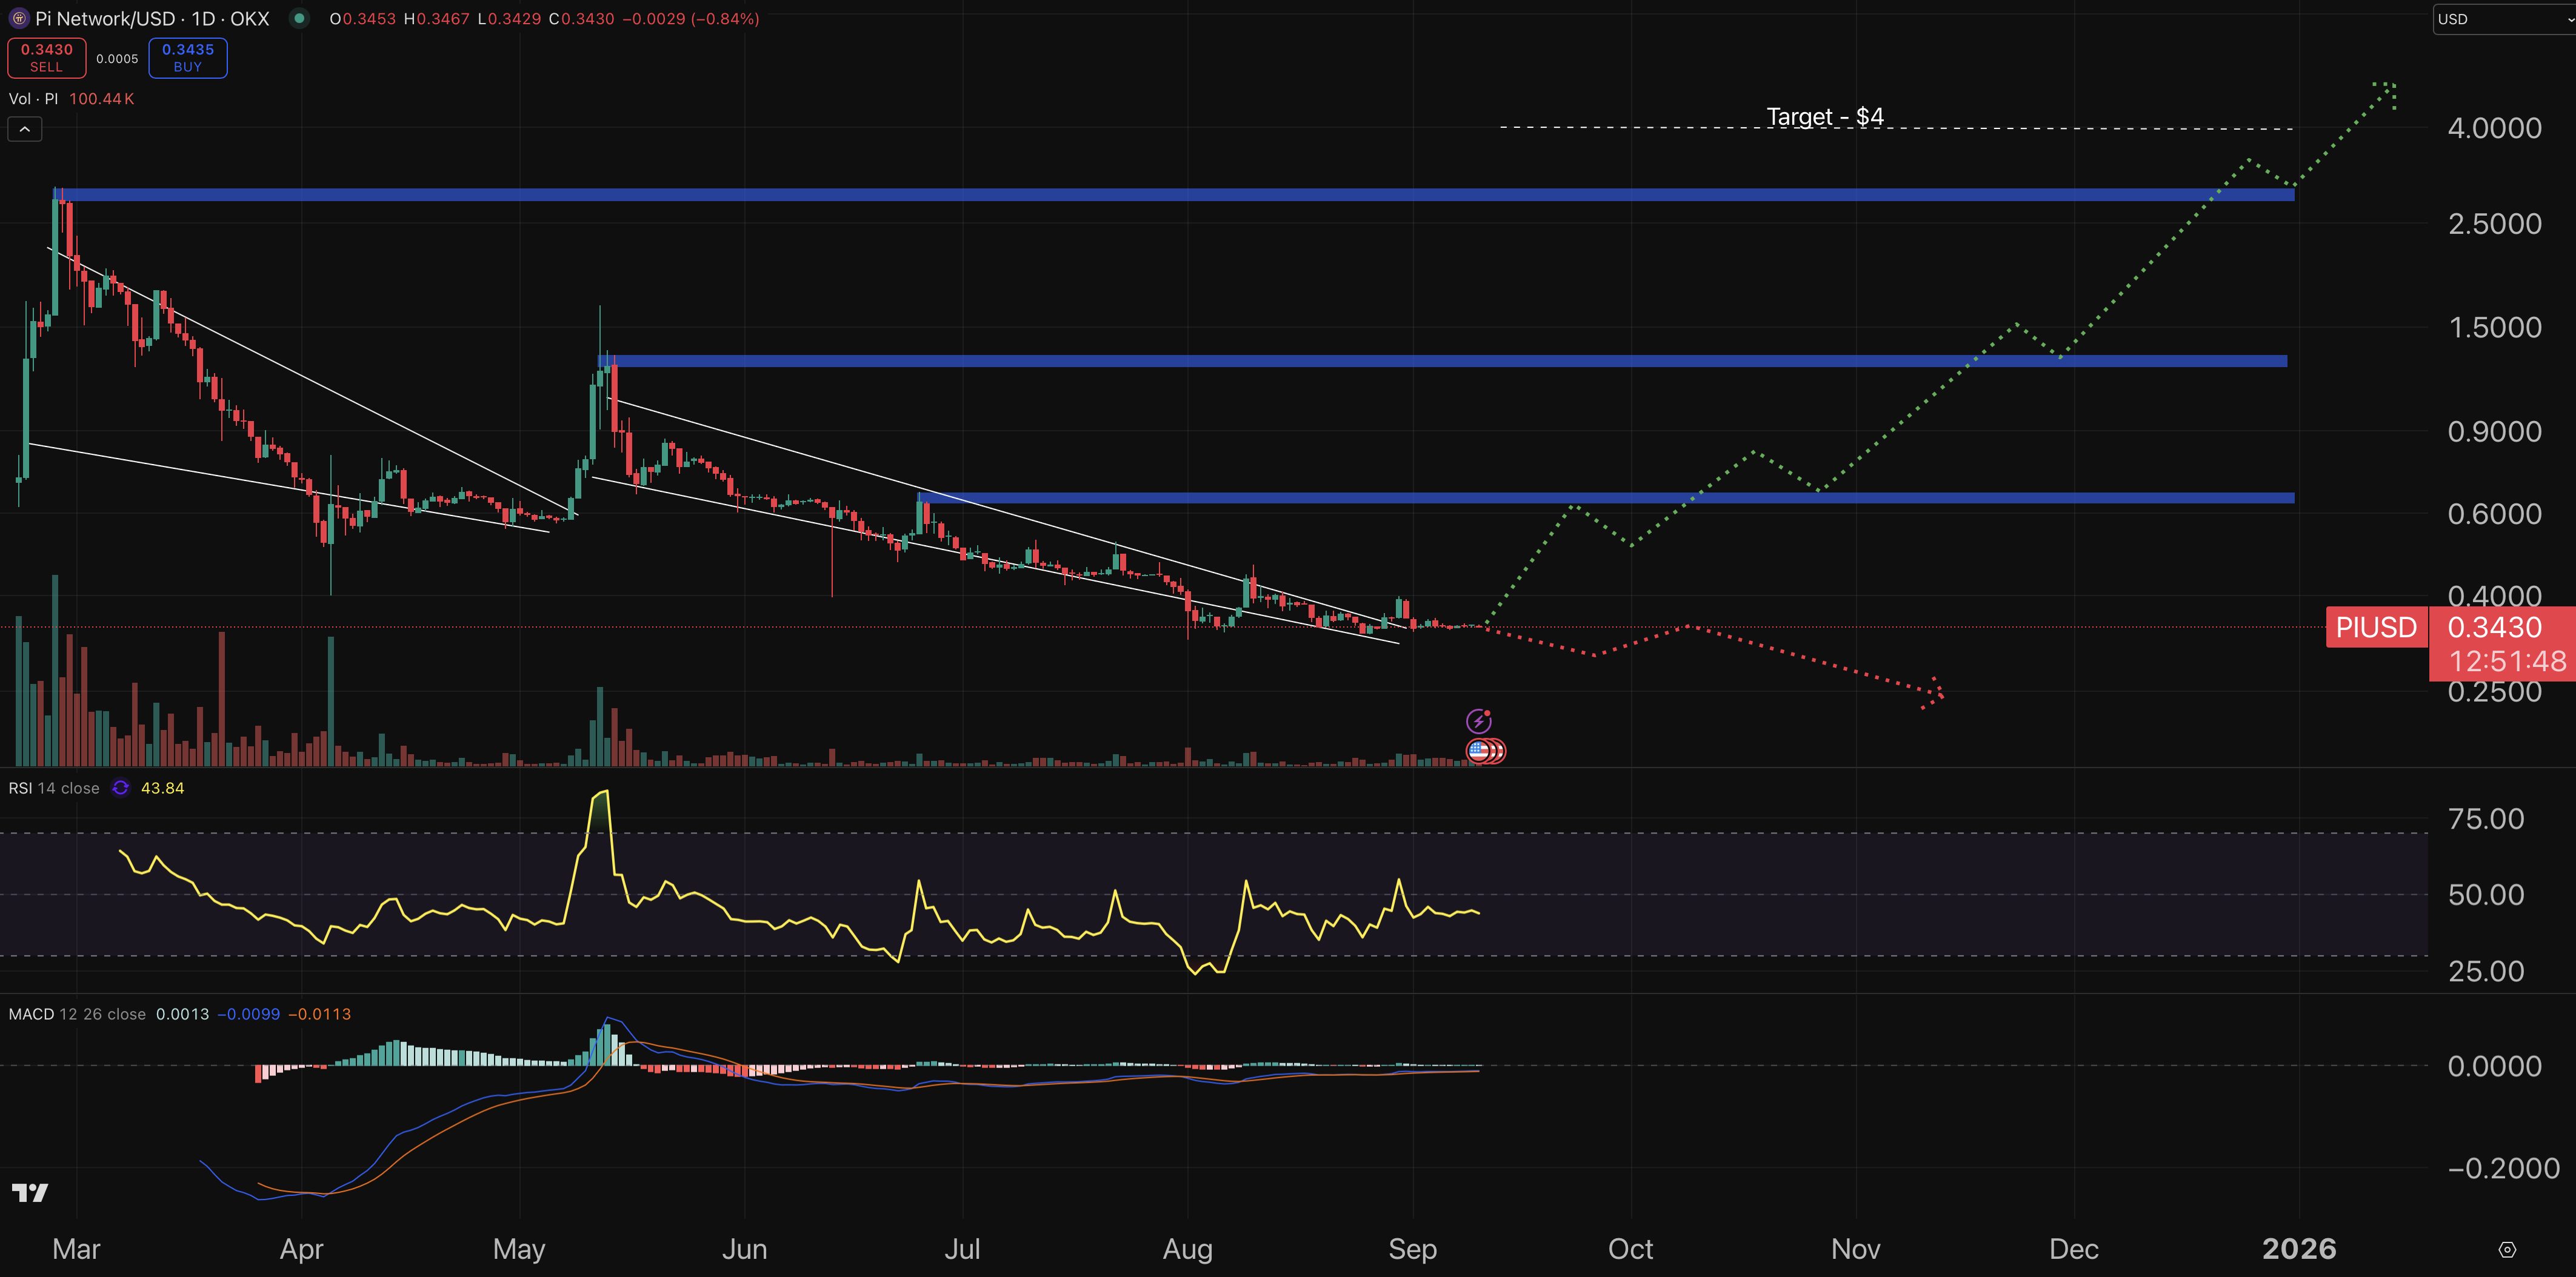Toggle the Vol · PI volume legend
Screen dimensions: 2576x1277
34,99
